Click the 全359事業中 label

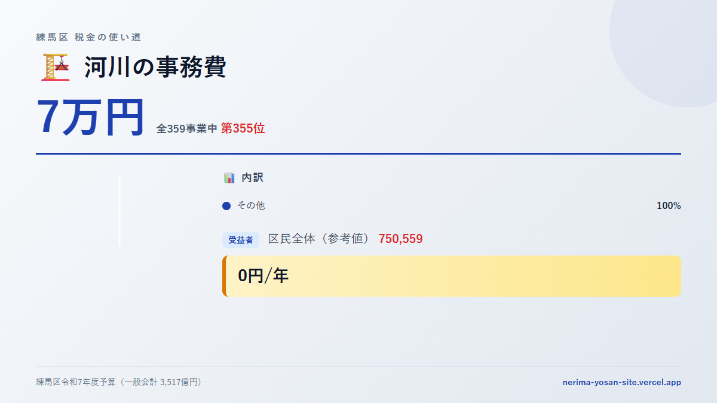[186, 128]
